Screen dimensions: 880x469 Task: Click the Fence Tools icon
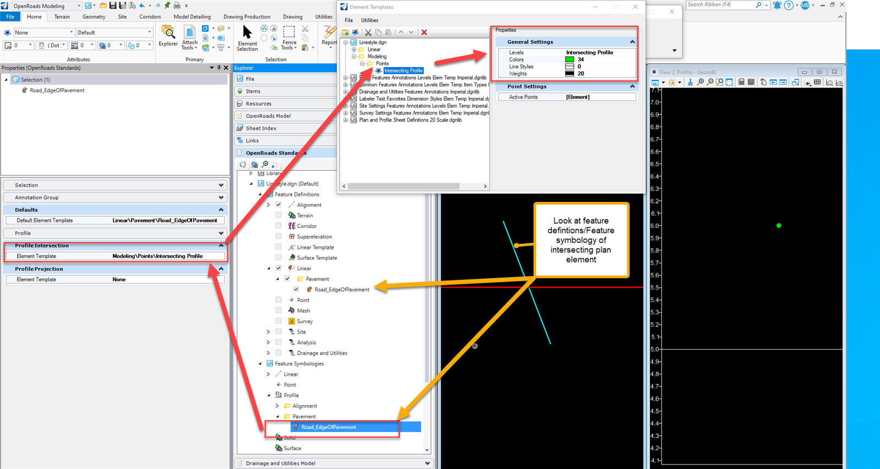(x=289, y=37)
